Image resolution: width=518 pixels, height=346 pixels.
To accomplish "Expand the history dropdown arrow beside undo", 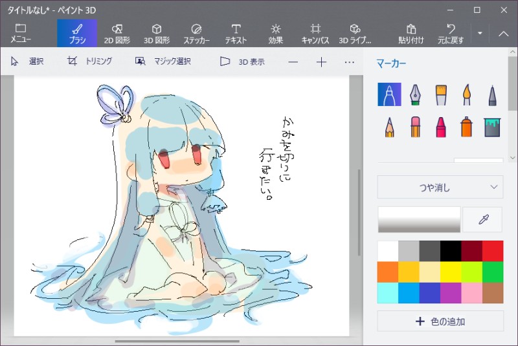I will coord(480,33).
